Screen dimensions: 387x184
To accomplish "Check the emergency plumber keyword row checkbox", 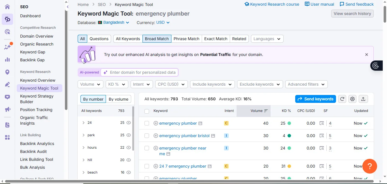I will 147,123.
